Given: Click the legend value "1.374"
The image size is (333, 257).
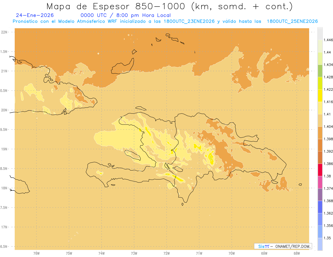Looking at the screenshot, I should (x=329, y=189).
